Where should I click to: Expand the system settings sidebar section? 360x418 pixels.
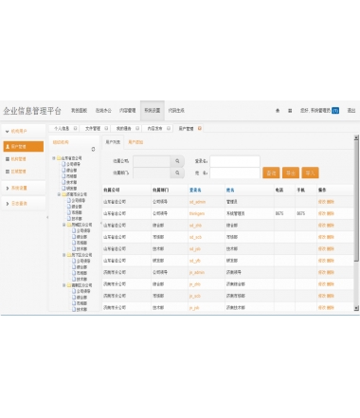coord(24,188)
